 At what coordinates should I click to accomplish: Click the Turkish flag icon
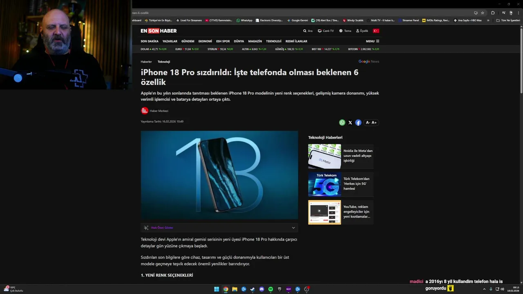[376, 31]
